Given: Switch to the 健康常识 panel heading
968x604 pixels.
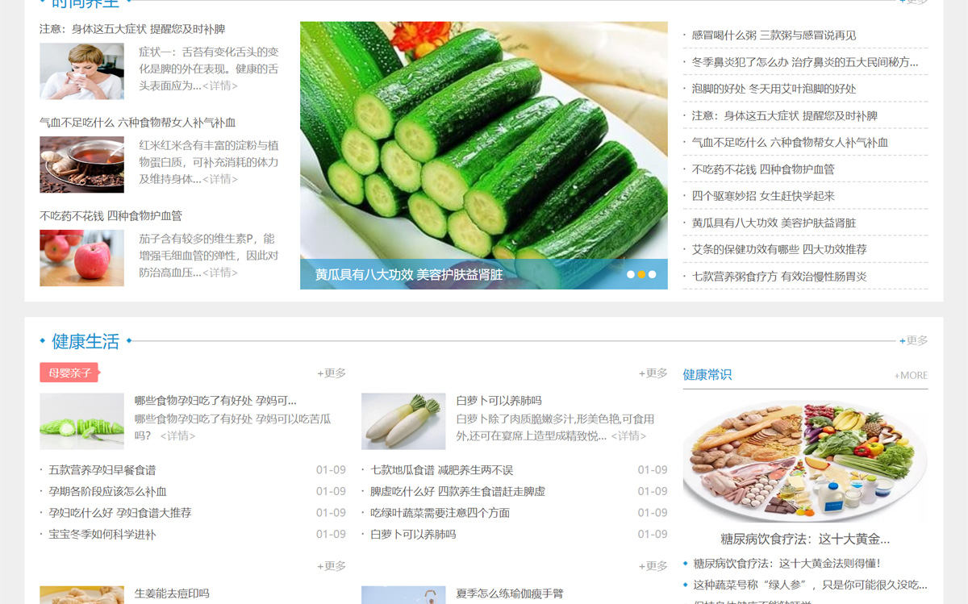Looking at the screenshot, I should (x=706, y=373).
